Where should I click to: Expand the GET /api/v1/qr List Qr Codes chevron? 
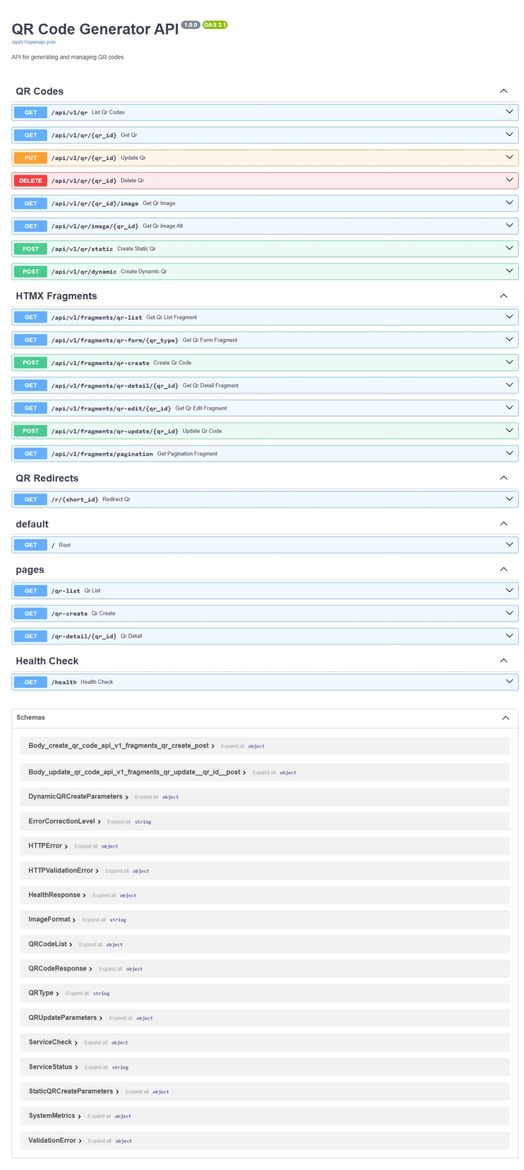pos(509,112)
